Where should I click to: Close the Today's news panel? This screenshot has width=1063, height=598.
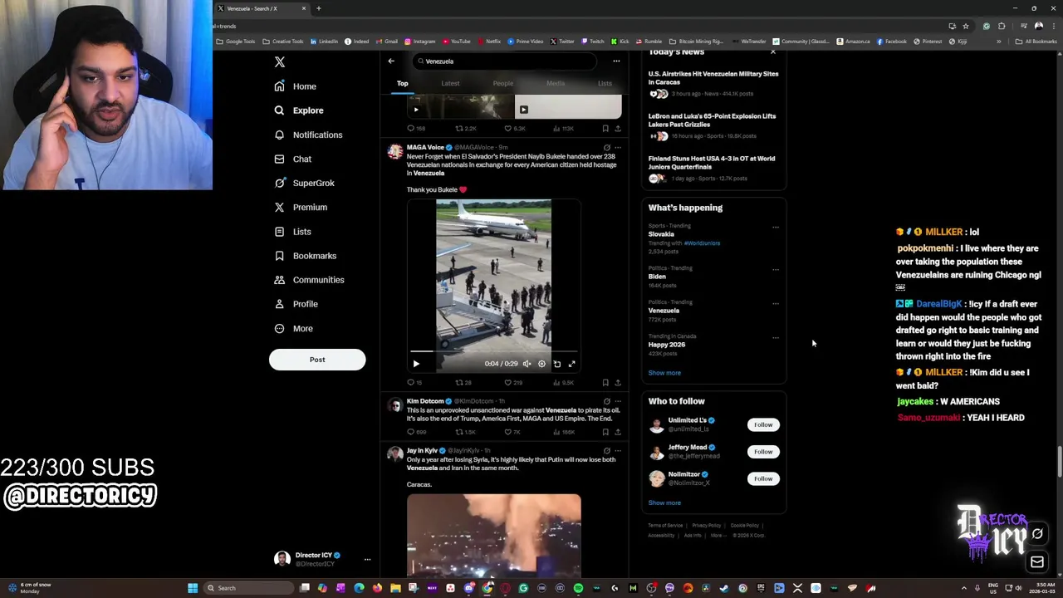click(773, 52)
